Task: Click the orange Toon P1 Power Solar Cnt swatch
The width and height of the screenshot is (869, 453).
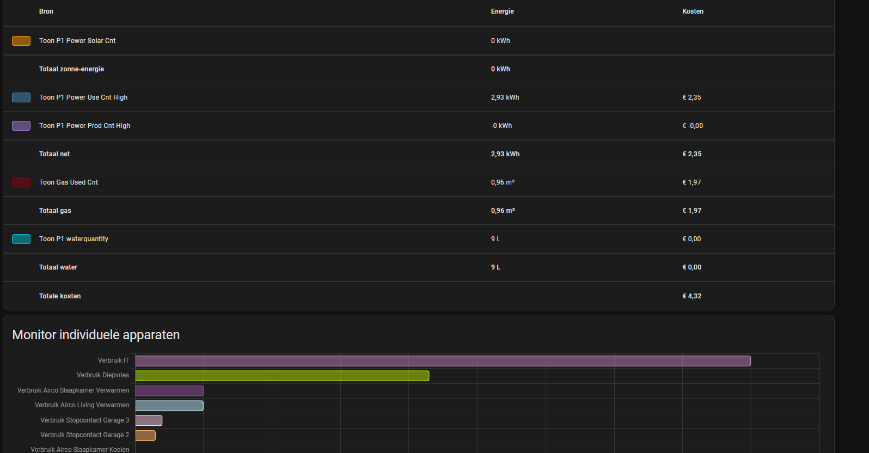Action: pos(21,41)
